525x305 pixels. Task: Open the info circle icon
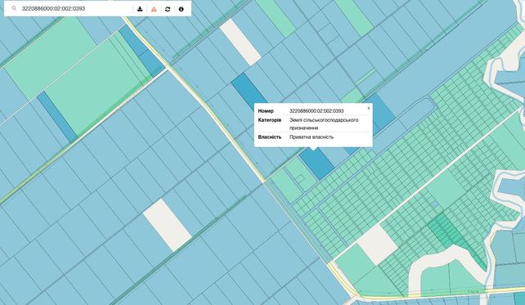tap(182, 9)
